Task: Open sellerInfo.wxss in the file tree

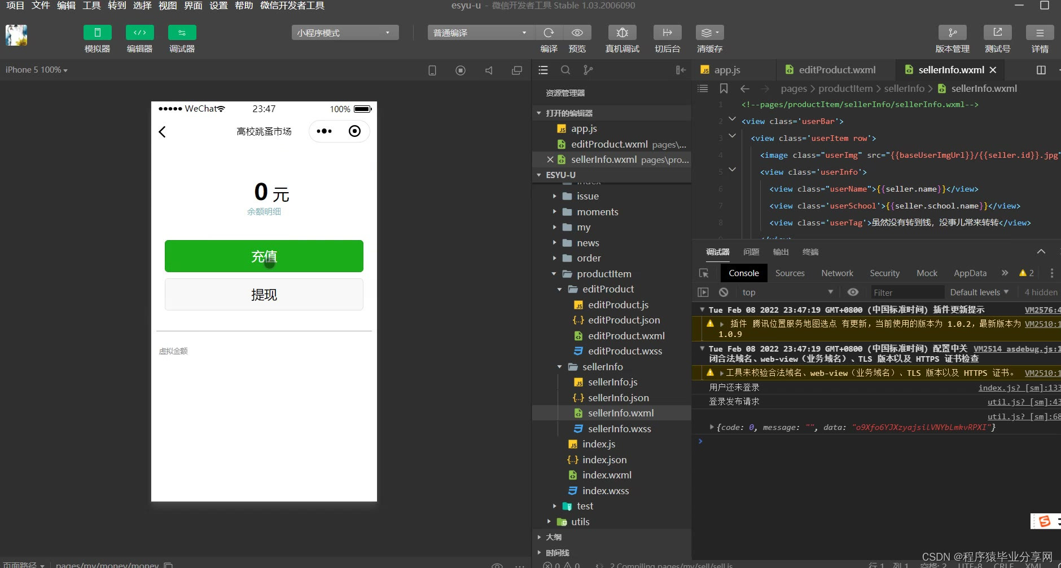Action: pos(619,429)
